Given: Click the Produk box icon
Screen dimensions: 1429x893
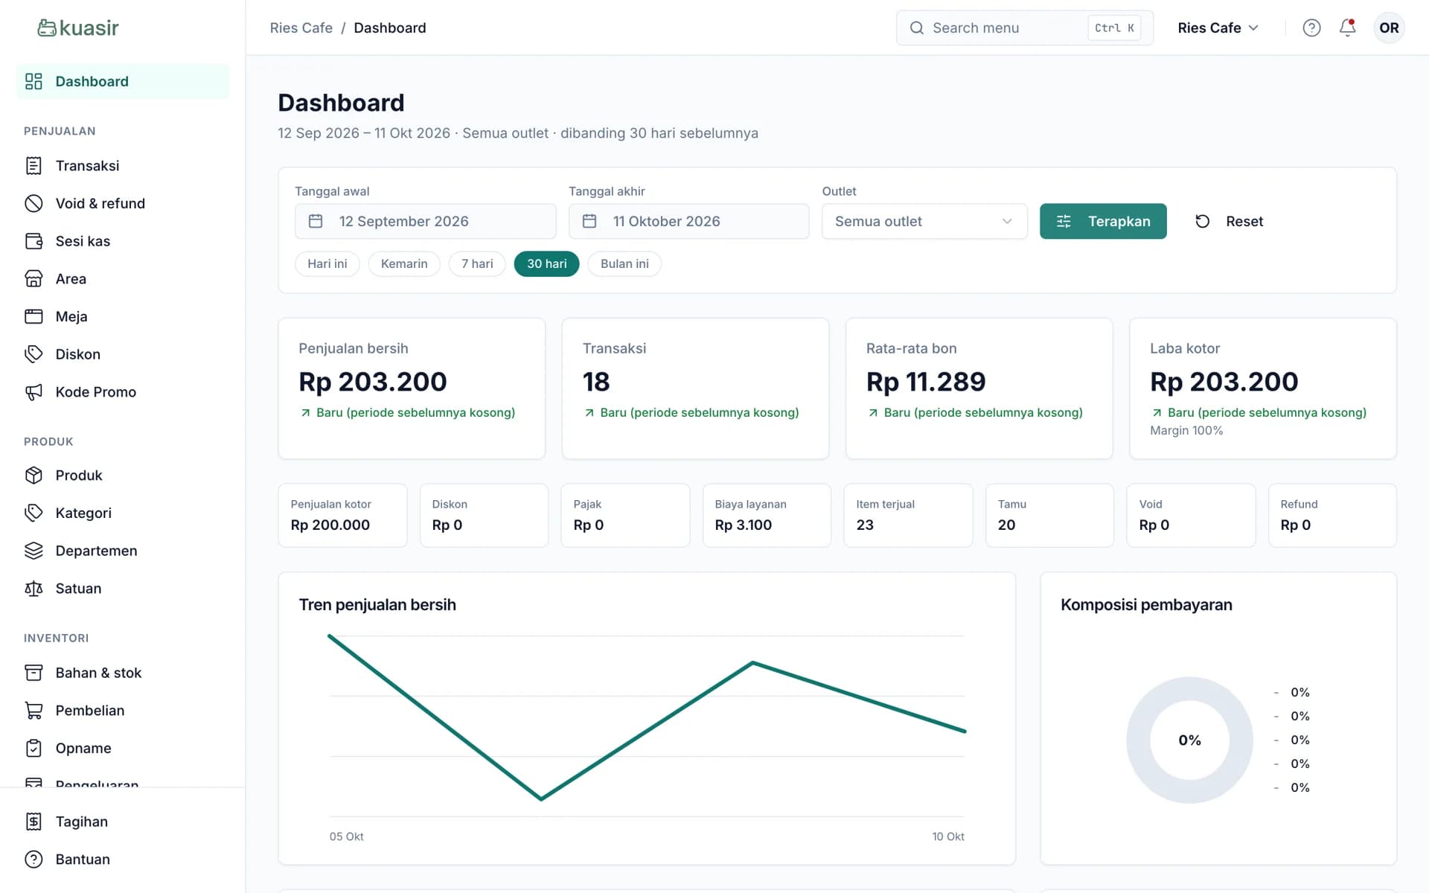Looking at the screenshot, I should pos(33,475).
